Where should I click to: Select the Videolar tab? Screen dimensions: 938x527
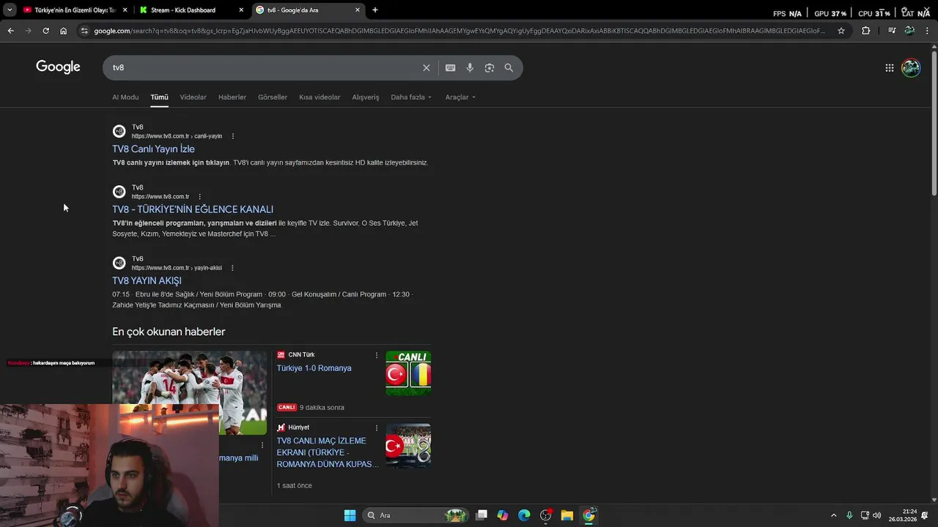pyautogui.click(x=193, y=97)
